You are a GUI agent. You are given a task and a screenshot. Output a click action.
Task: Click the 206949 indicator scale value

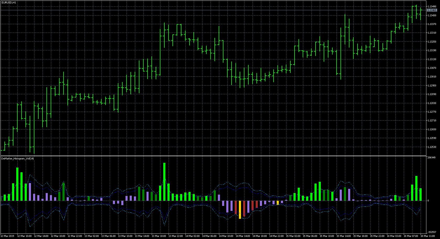[431, 158]
